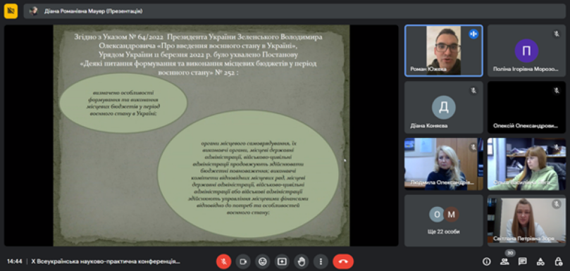Open host controls lock icon
570x271 pixels.
pos(558,261)
